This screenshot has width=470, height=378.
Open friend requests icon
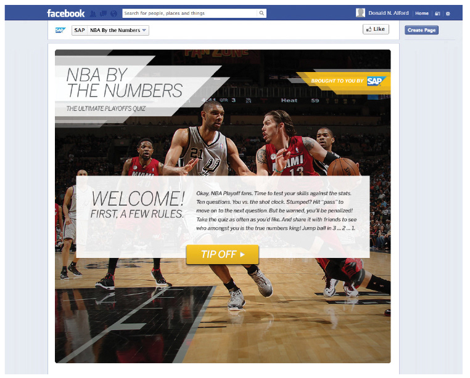[x=93, y=14]
